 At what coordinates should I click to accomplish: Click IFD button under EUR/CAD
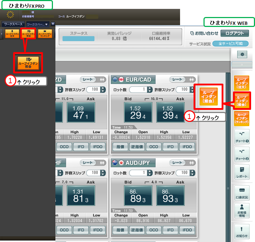(x=170, y=147)
